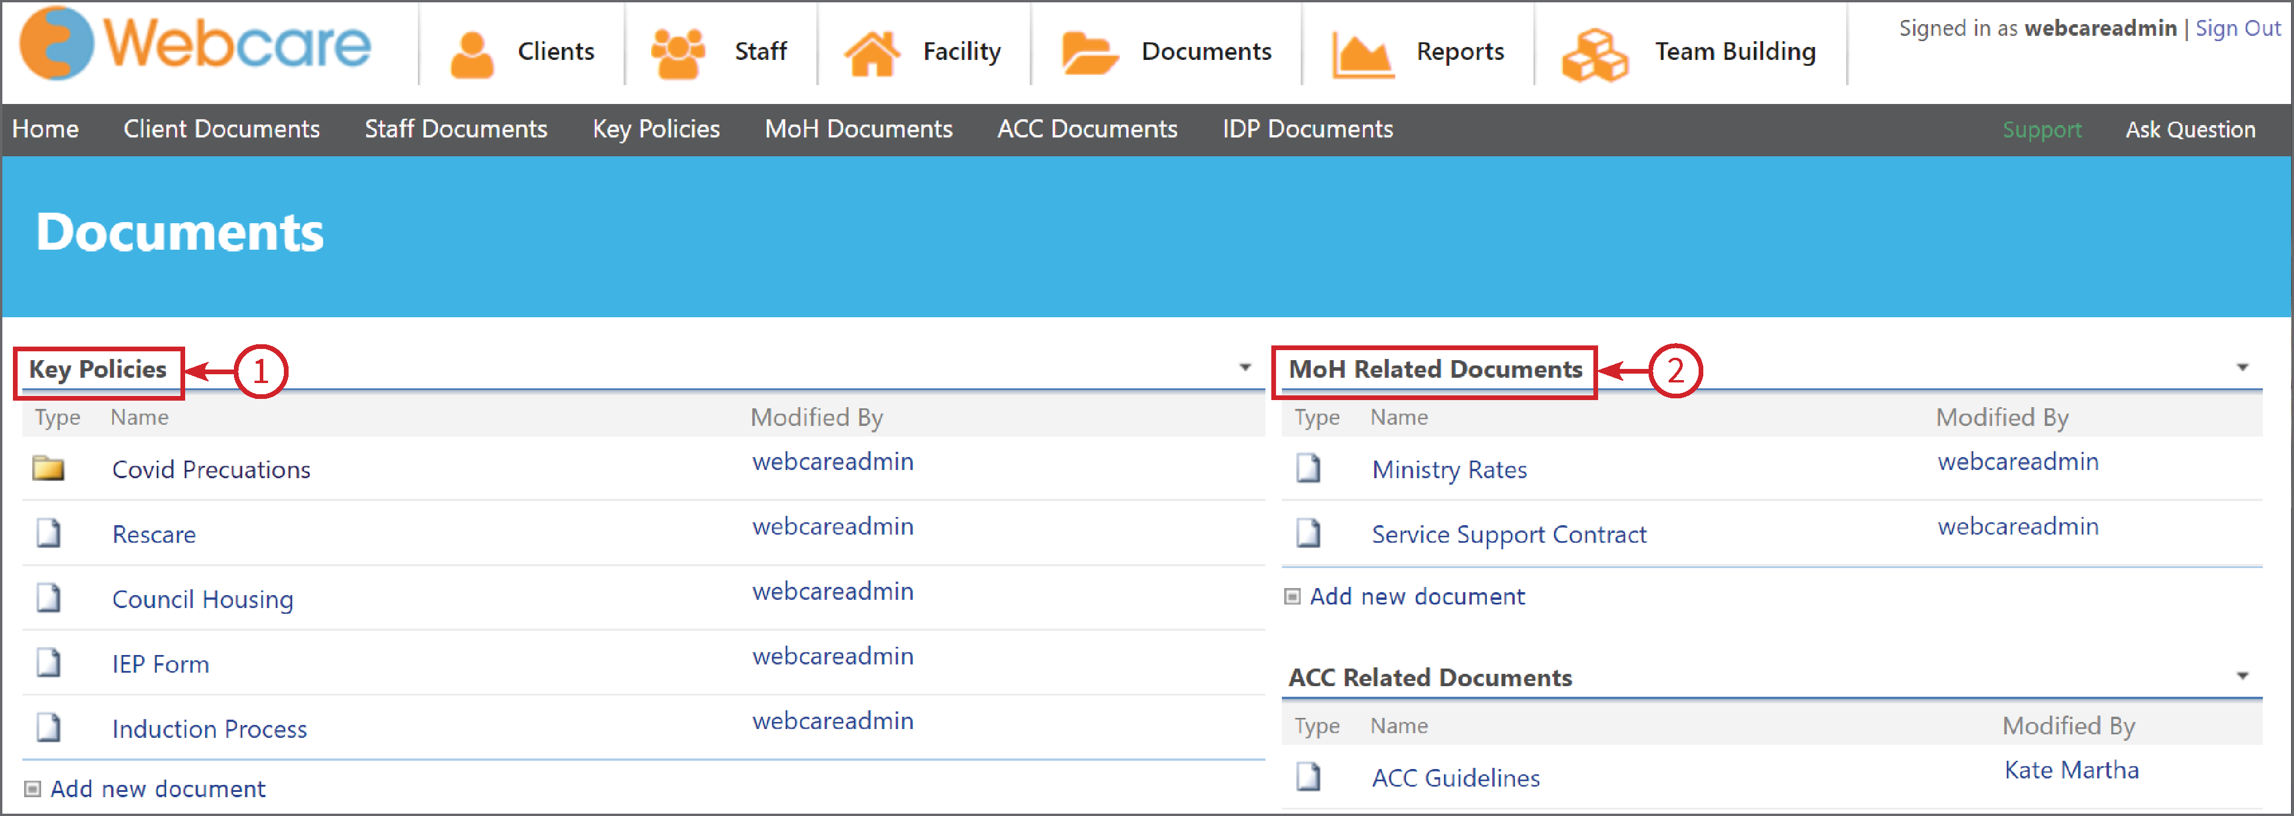The height and width of the screenshot is (816, 2294).
Task: Sort by the Modified By column header
Action: pyautogui.click(x=816, y=417)
